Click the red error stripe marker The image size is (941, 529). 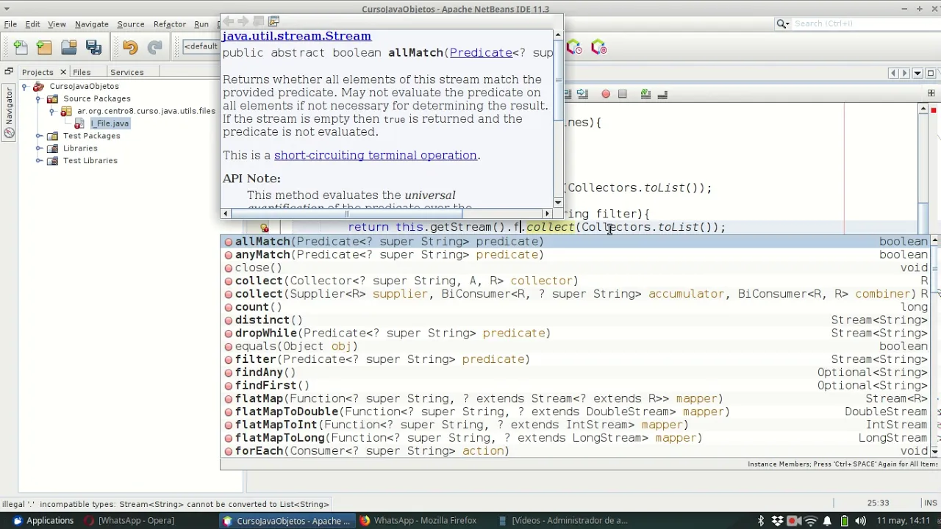point(933,110)
